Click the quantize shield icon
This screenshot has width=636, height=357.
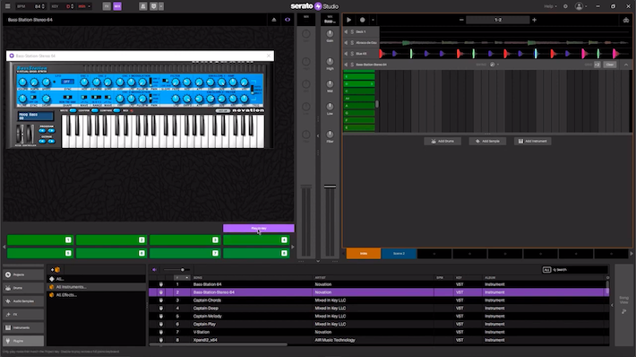(153, 6)
